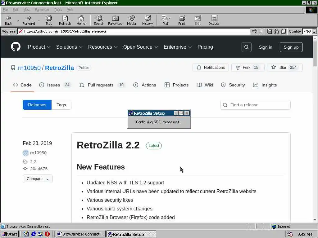Image resolution: width=318 pixels, height=238 pixels.
Task: Click the Print toolbar button
Action: (182, 20)
